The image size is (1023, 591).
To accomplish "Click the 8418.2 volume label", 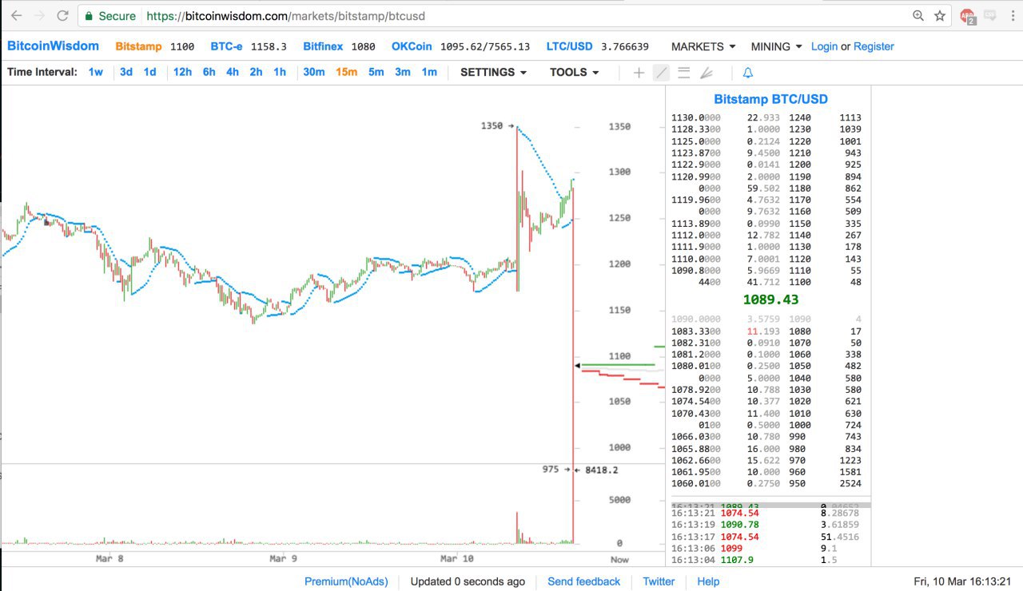I will (601, 470).
